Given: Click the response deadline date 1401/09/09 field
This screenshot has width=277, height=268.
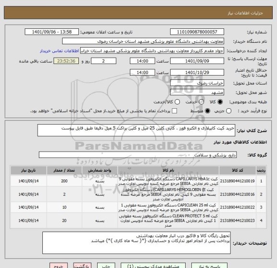Looking at the screenshot, I should (x=197, y=61).
